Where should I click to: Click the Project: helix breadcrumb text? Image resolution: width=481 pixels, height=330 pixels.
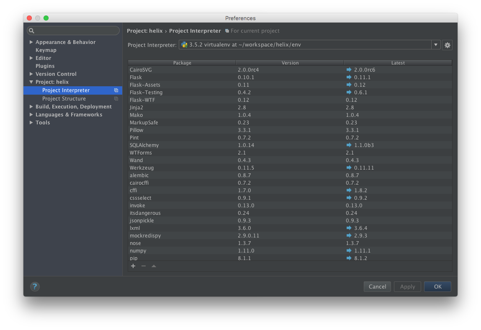click(x=145, y=31)
